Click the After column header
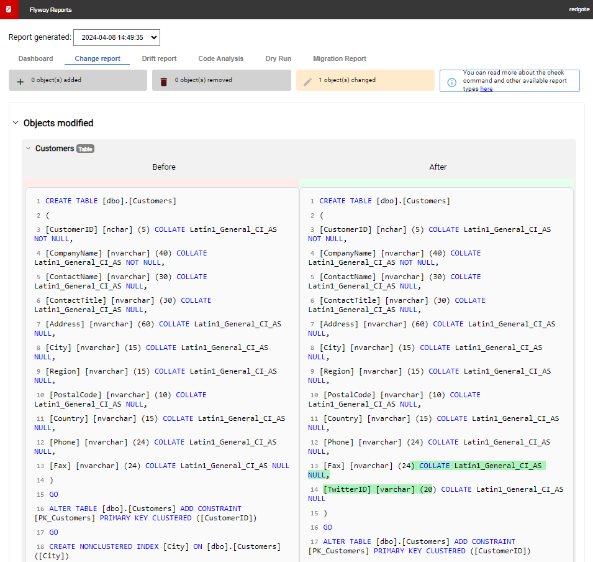Viewport: 593px width, 562px height. (438, 167)
